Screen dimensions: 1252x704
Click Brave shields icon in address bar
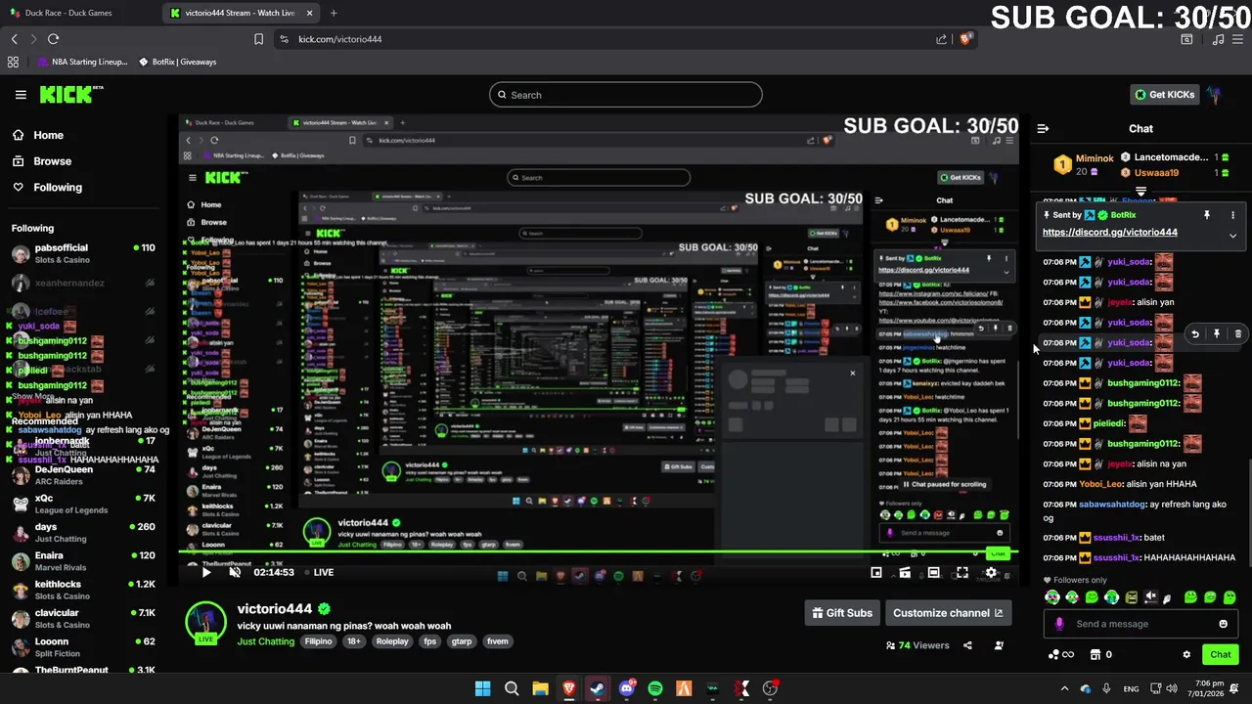coord(965,39)
